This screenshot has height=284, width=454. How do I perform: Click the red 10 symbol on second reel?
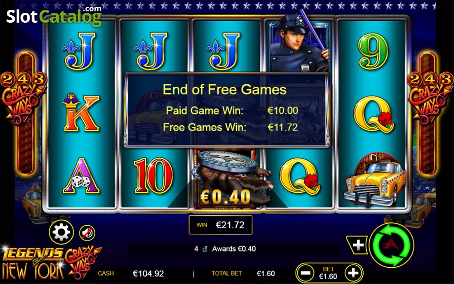(153, 176)
